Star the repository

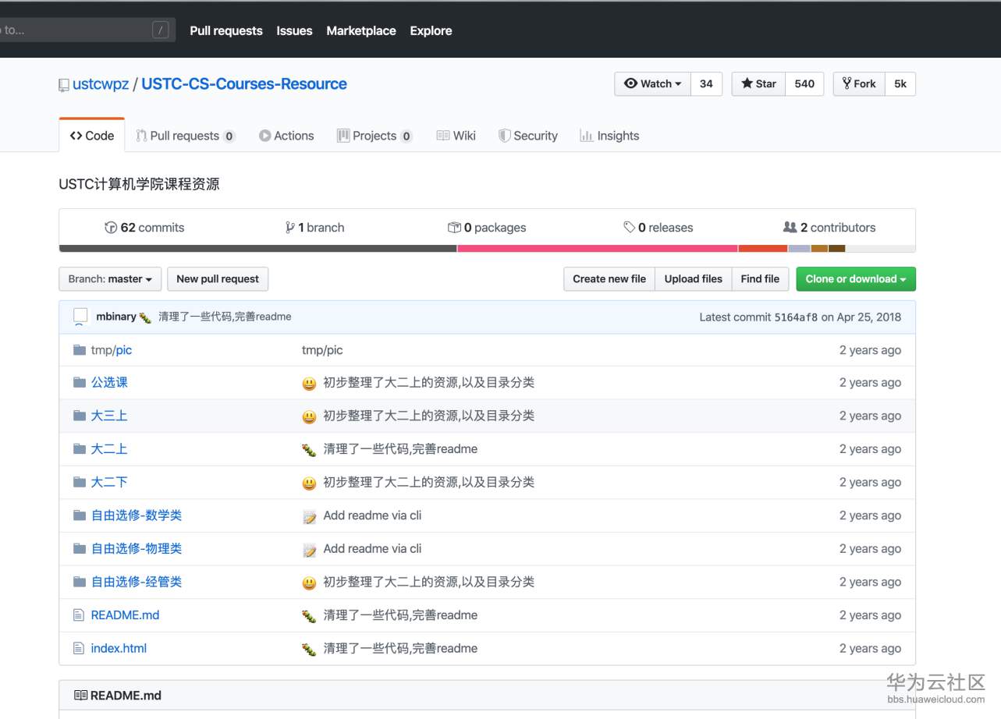click(x=758, y=84)
